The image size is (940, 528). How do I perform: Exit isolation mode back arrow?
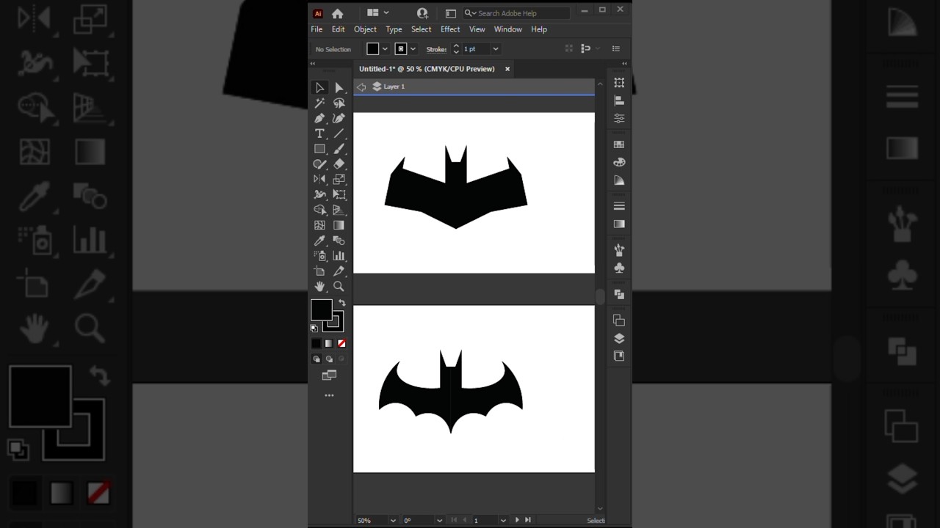pos(361,87)
